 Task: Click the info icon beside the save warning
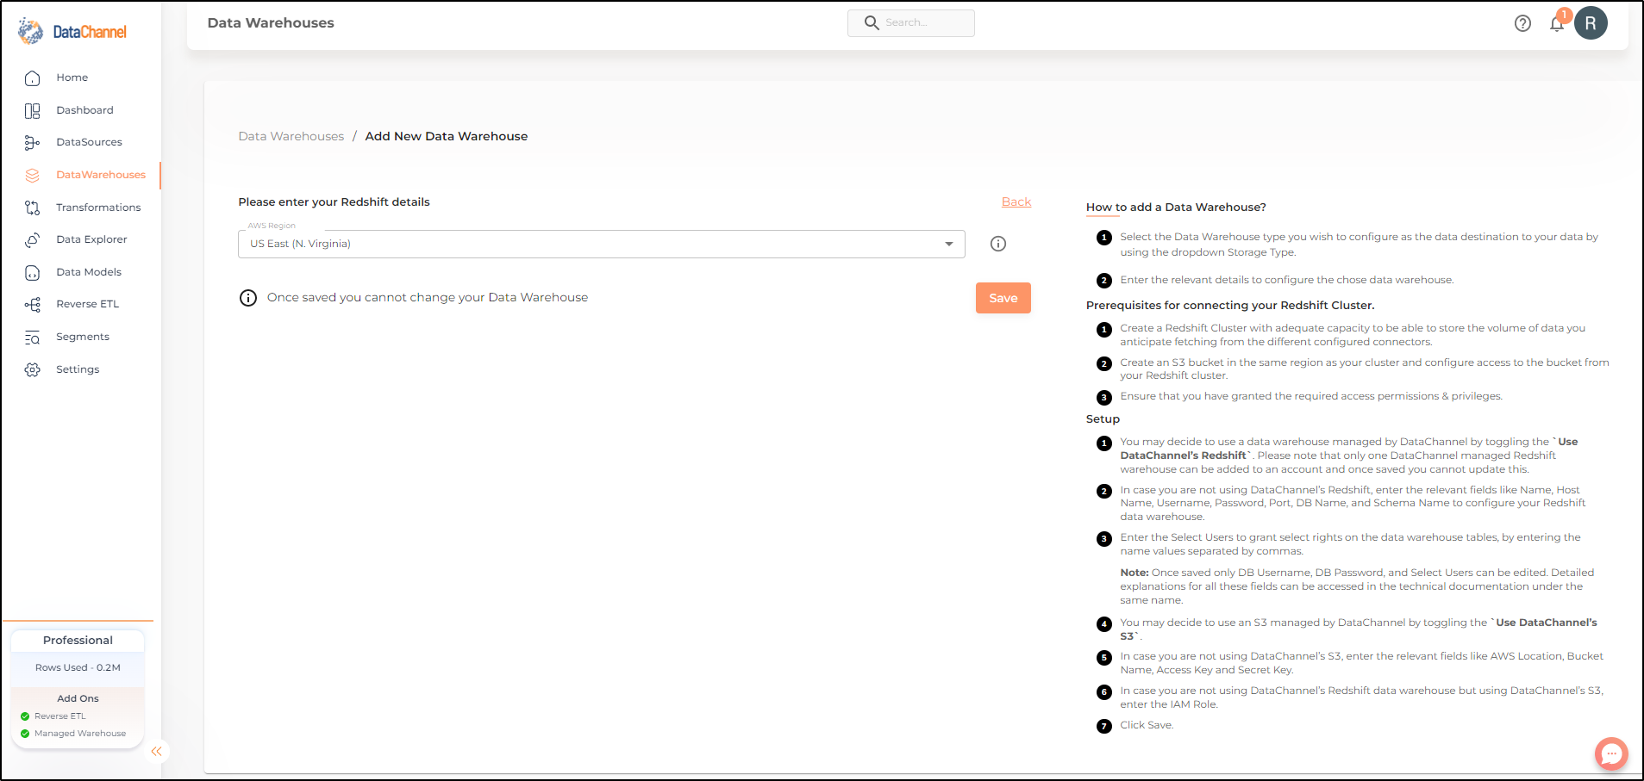(248, 298)
